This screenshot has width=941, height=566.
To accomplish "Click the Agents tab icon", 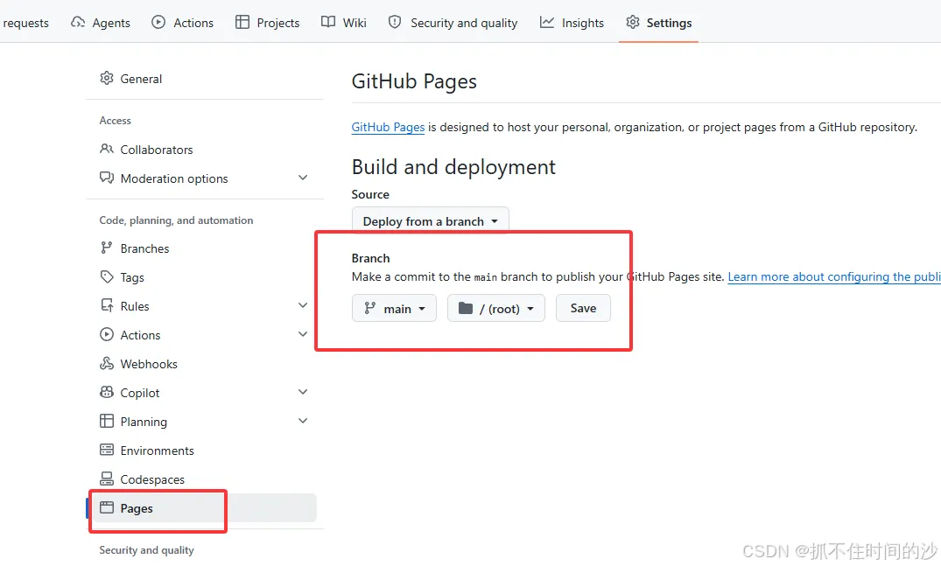I will 77,22.
